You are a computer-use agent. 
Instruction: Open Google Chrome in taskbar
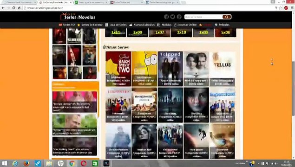[x=72, y=163]
